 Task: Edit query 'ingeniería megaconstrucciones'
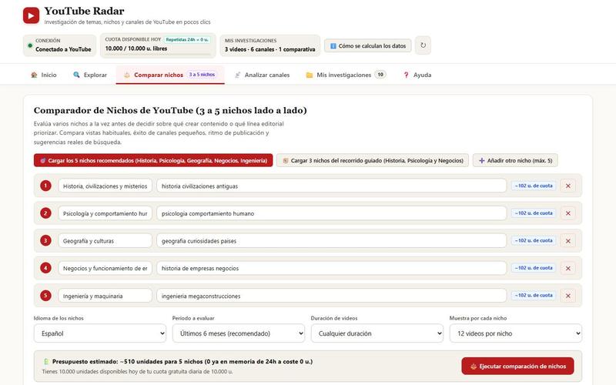(x=331, y=296)
